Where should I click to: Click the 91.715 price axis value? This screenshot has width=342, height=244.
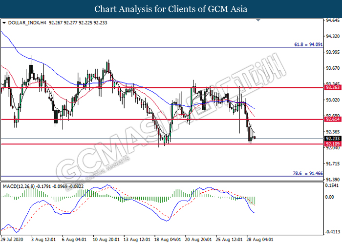(x=333, y=164)
